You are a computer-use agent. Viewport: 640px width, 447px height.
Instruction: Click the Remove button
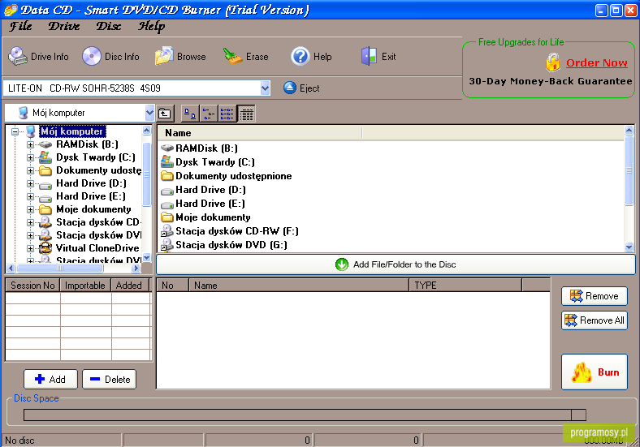click(x=595, y=296)
